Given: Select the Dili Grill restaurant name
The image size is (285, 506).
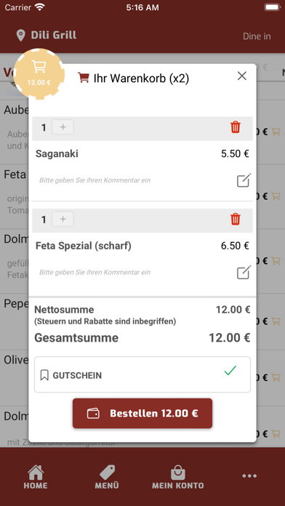Looking at the screenshot, I should point(54,35).
